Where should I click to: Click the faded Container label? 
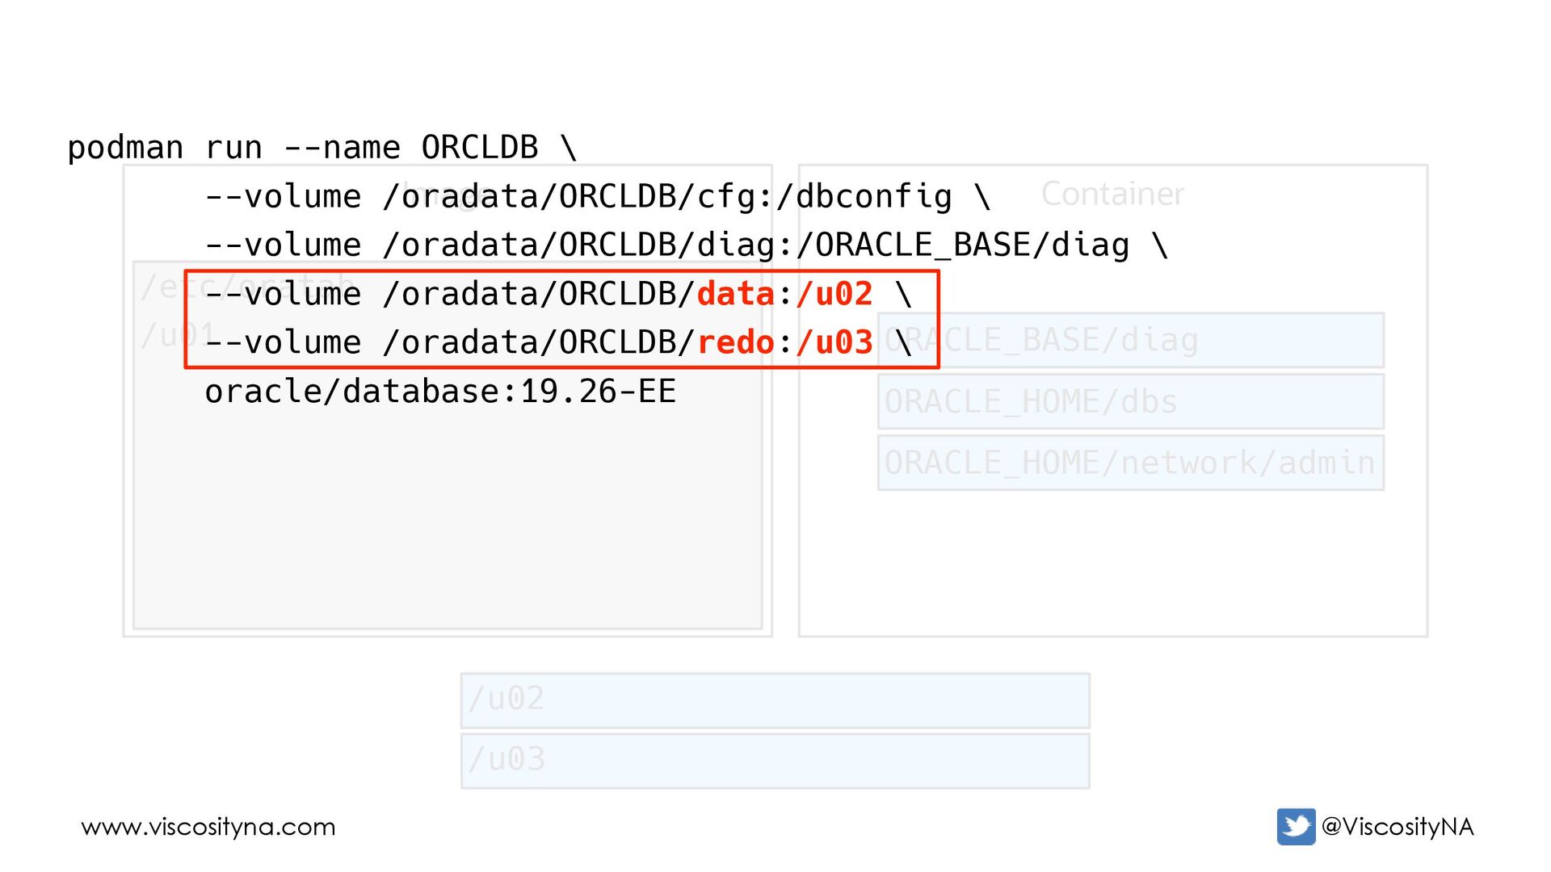pos(1112,194)
